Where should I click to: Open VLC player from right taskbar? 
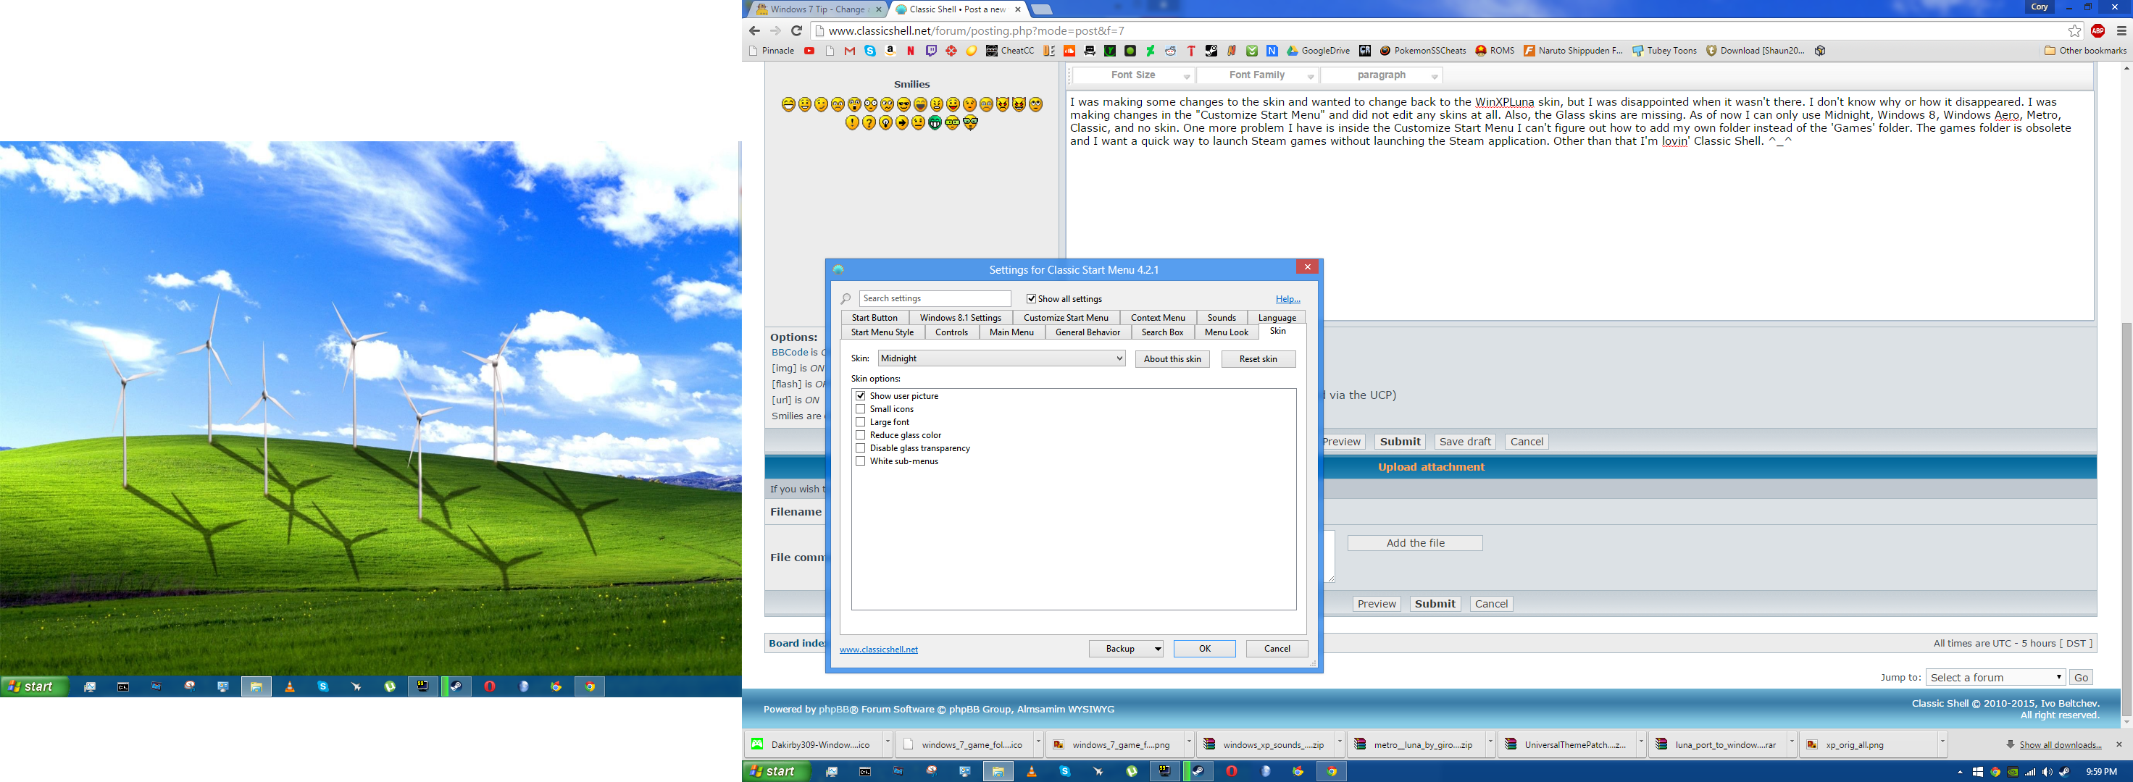tap(1031, 771)
